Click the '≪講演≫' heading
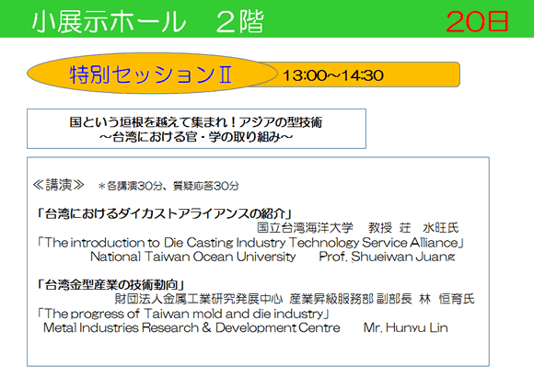Screen dimensions: 534x378 pyautogui.click(x=58, y=185)
